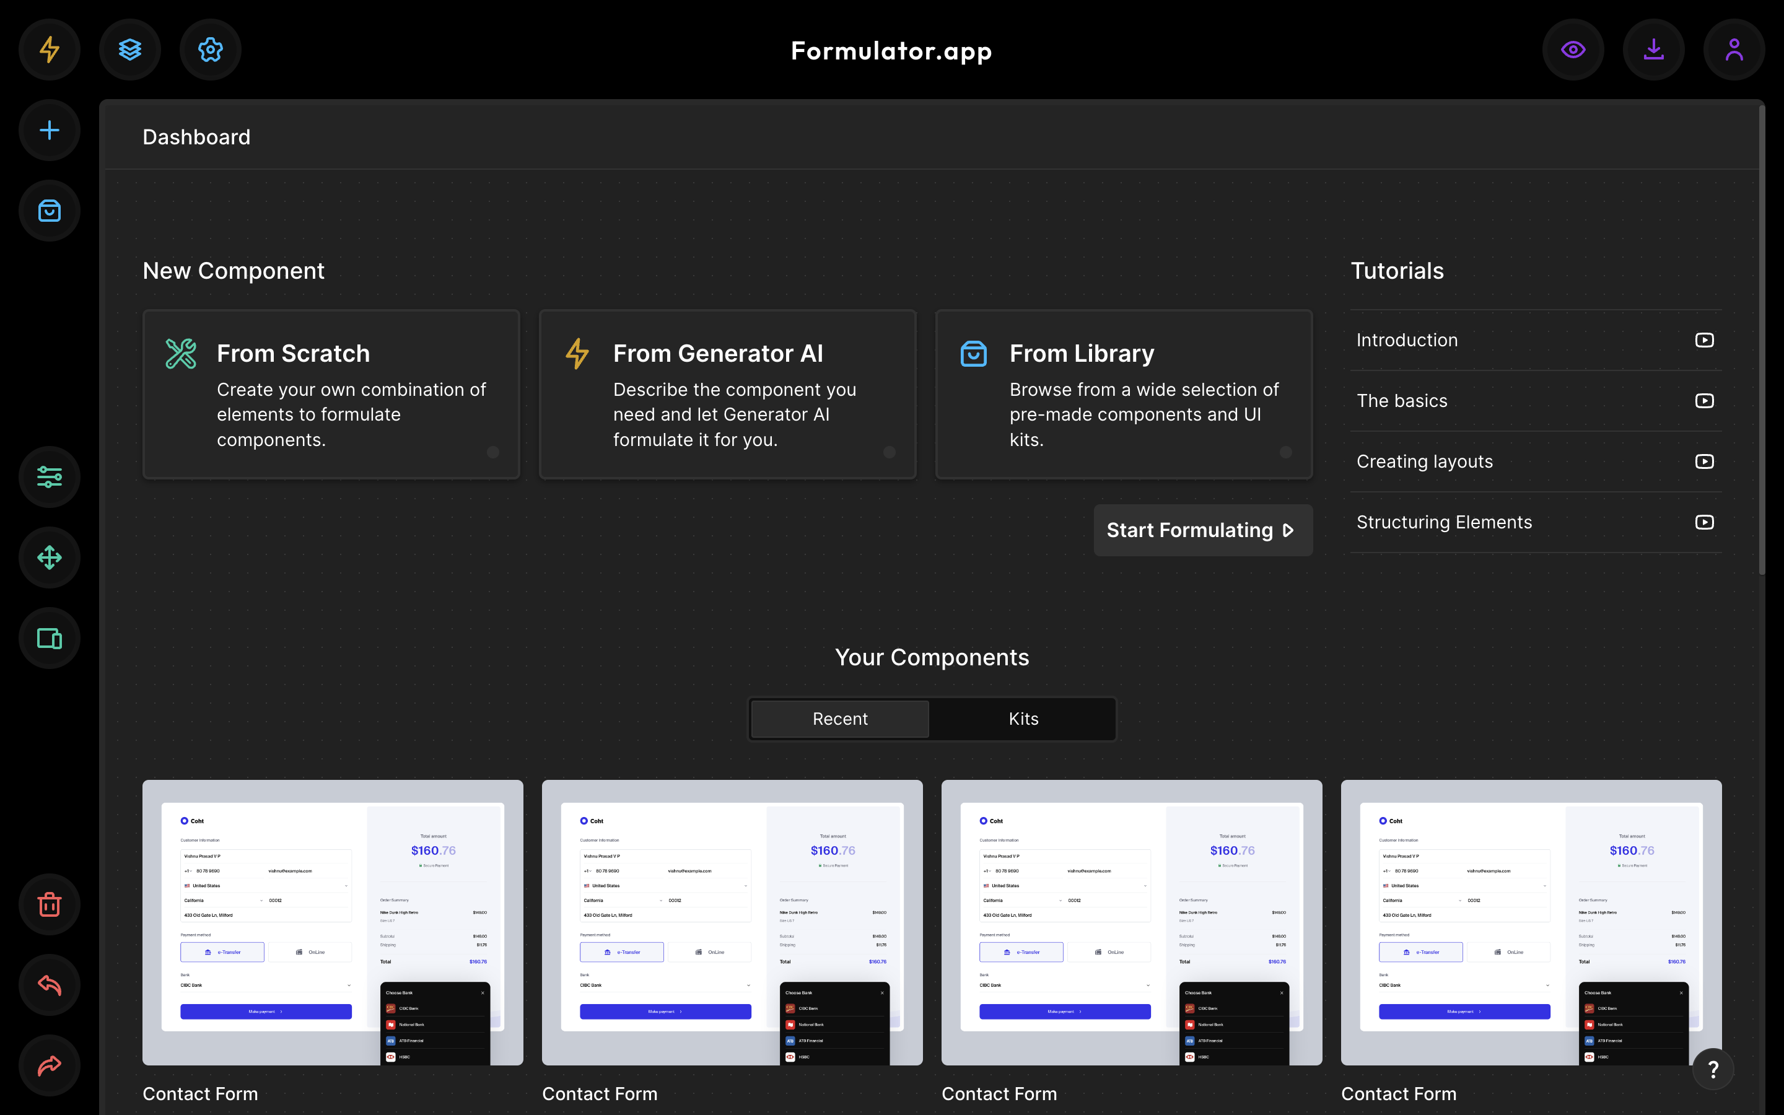Click the trash delete icon

(x=50, y=904)
